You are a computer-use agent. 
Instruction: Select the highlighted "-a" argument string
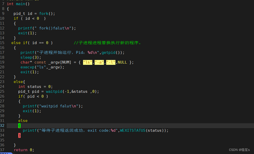tap(99, 62)
